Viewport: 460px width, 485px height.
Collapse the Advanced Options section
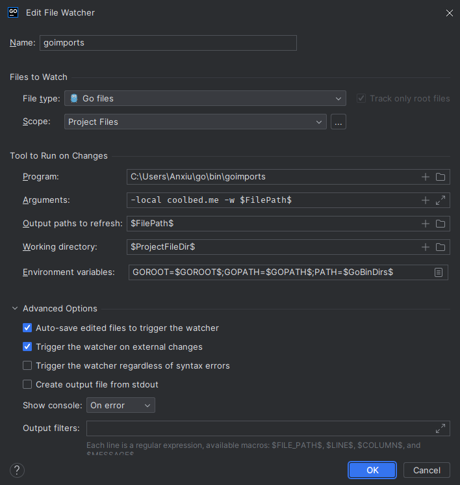point(15,309)
